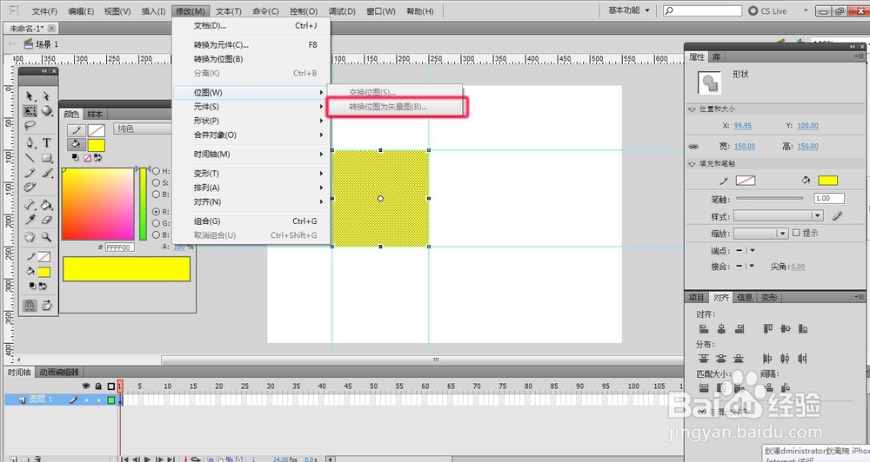This screenshot has height=462, width=870.
Task: Switch to the 变形 tab
Action: click(768, 298)
